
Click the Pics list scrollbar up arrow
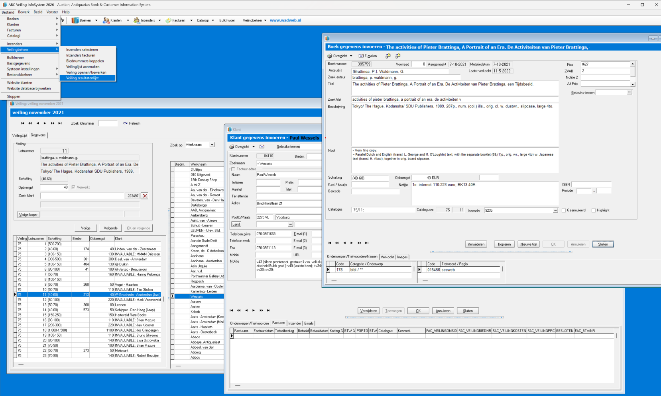click(x=633, y=64)
